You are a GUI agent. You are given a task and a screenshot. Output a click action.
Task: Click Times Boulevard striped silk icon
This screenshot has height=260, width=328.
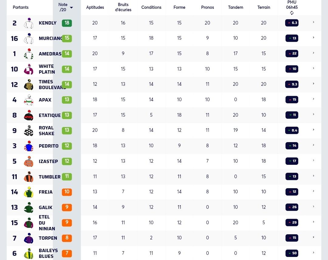coord(29,85)
